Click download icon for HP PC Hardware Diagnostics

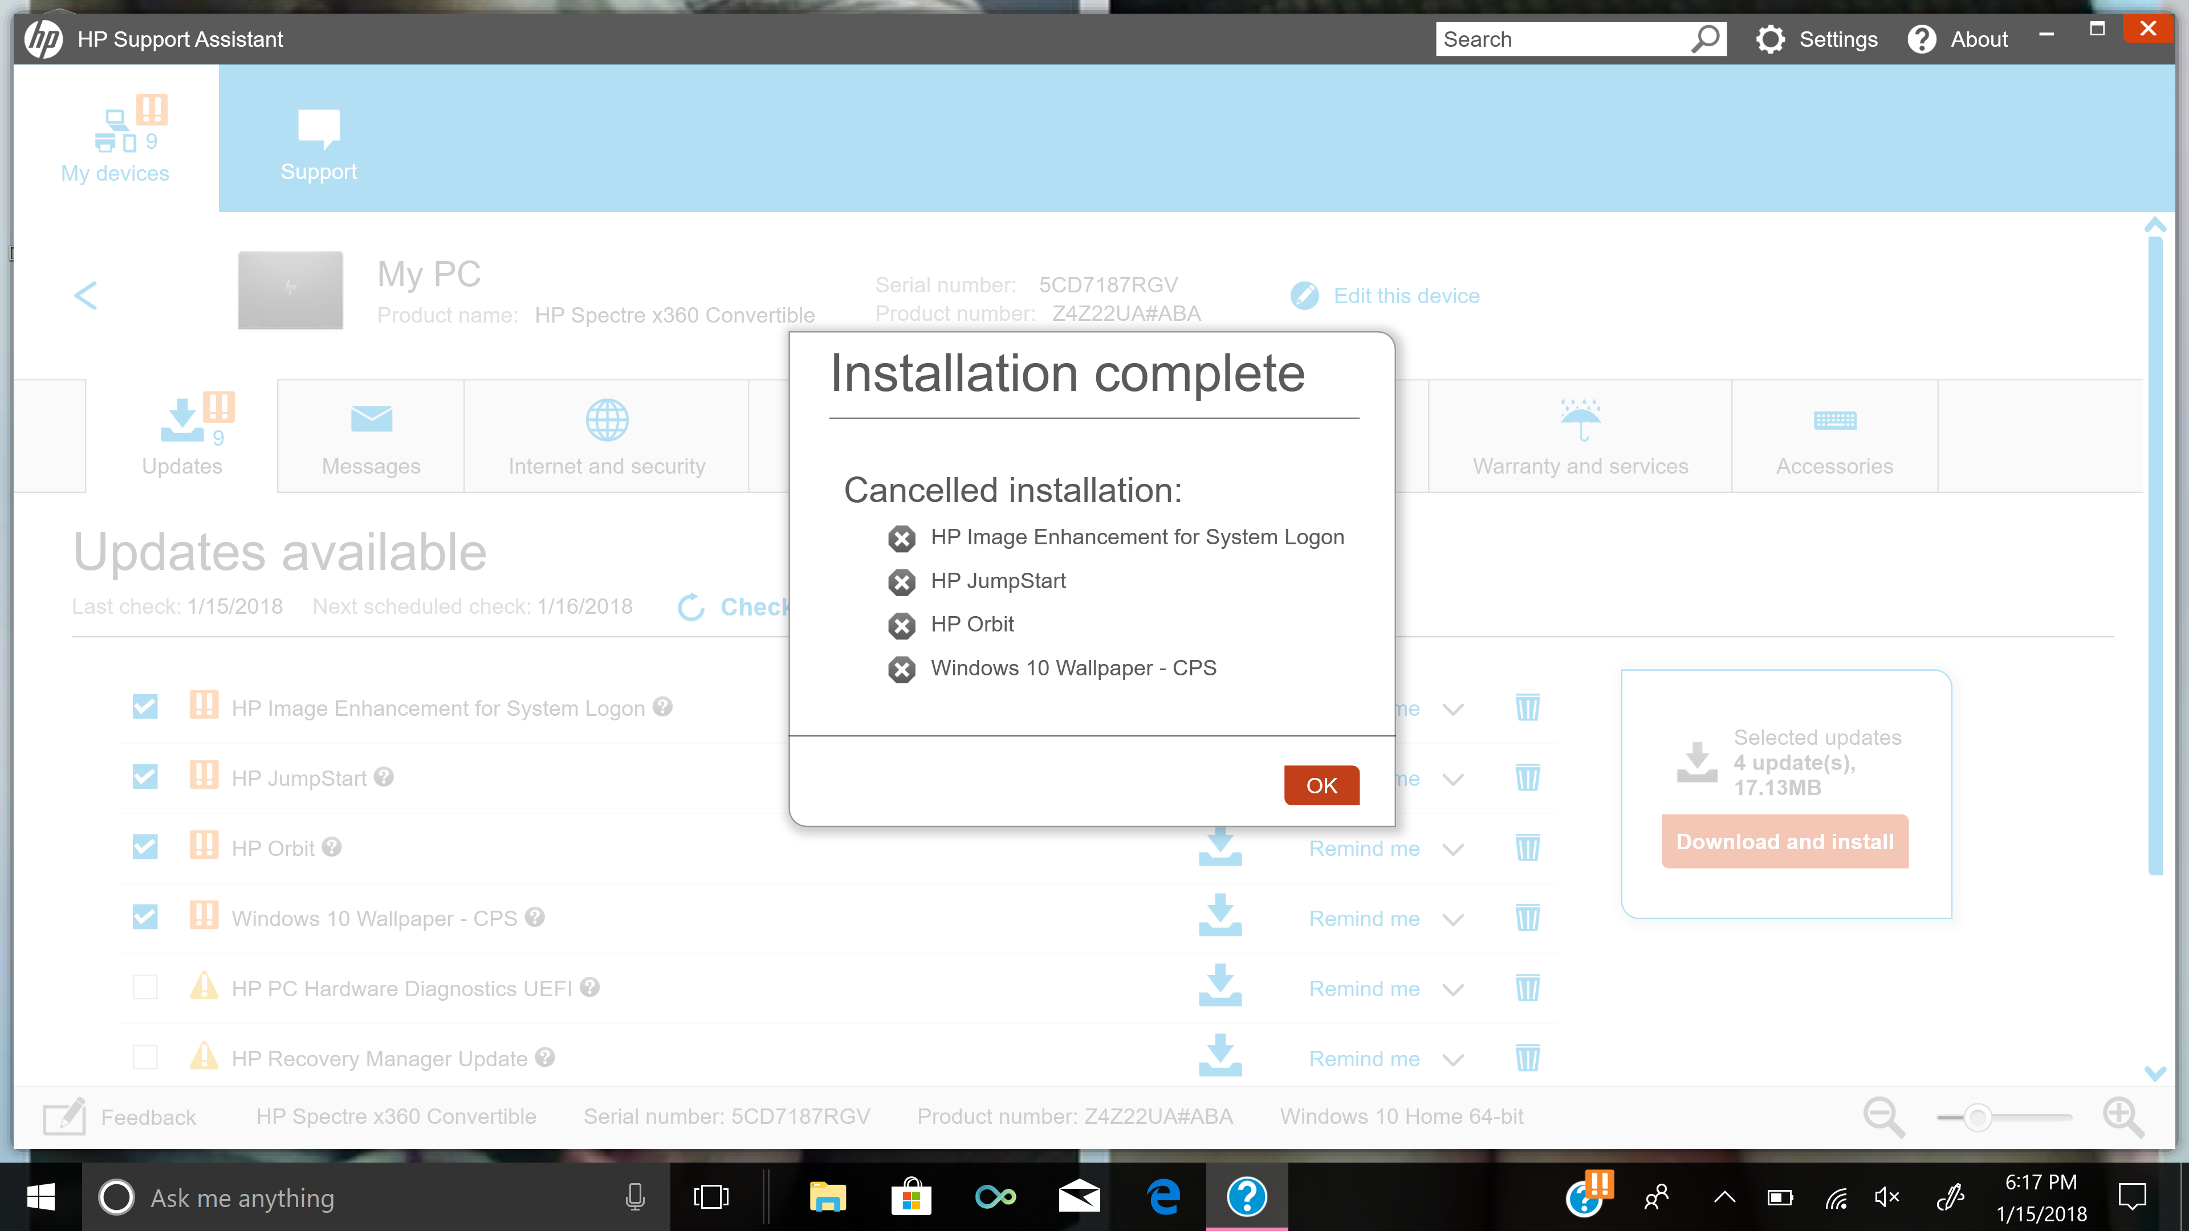pyautogui.click(x=1220, y=985)
